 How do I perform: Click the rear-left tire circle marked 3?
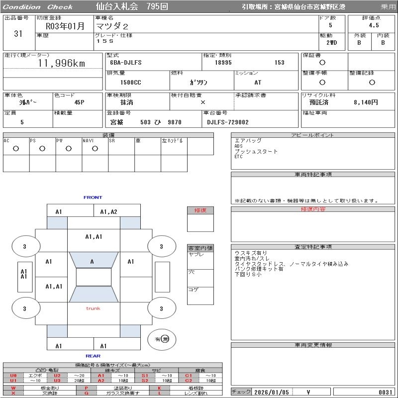point(25,308)
